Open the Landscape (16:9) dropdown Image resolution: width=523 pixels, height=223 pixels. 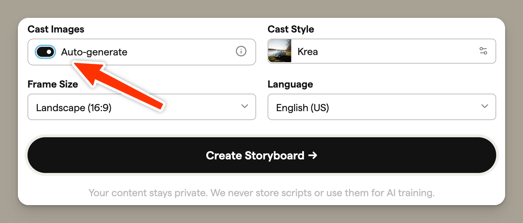pos(141,107)
